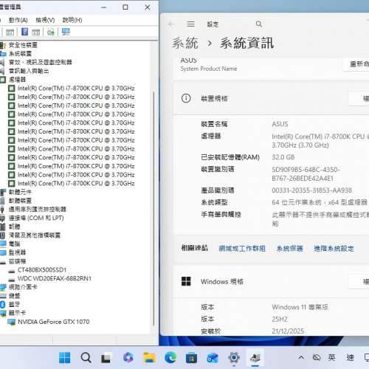The width and height of the screenshot is (369, 369).
Task: Select the WDC WD20EFAX-68B2RN1 disk drive
Action: pos(55,278)
